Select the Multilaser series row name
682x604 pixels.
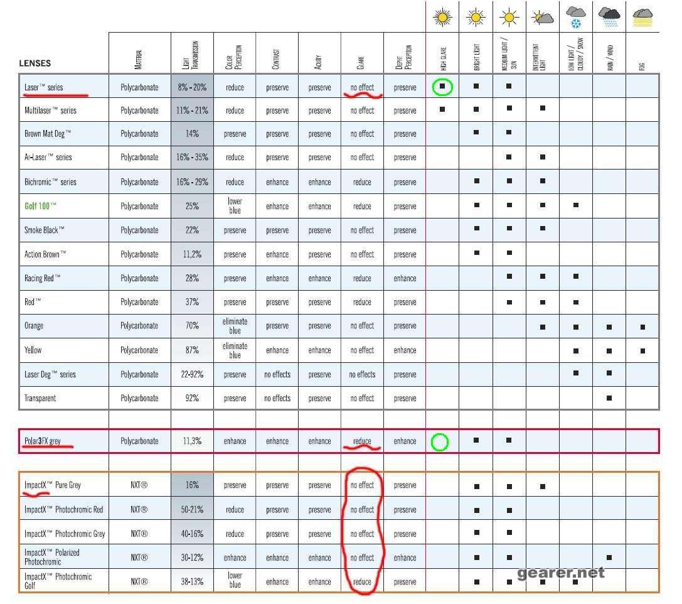[50, 111]
